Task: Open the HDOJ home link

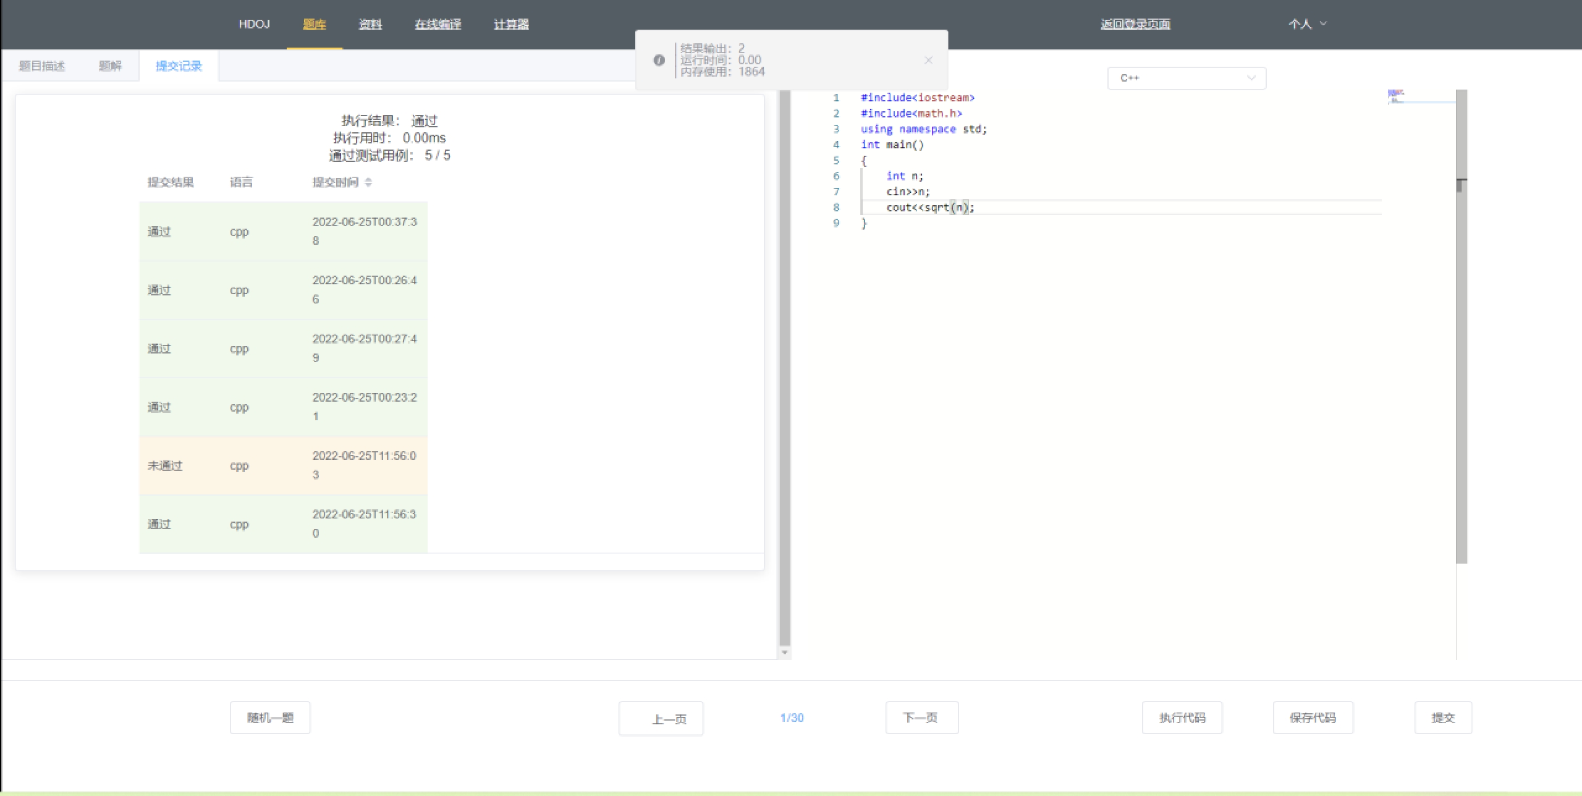Action: [254, 24]
